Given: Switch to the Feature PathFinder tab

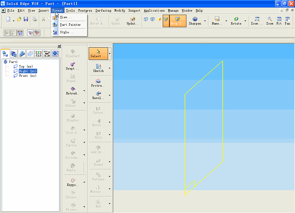Looking at the screenshot, I should point(5,53).
